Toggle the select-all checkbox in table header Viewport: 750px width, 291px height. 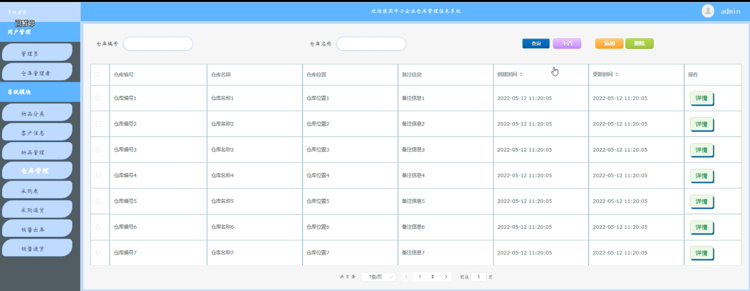coord(97,75)
